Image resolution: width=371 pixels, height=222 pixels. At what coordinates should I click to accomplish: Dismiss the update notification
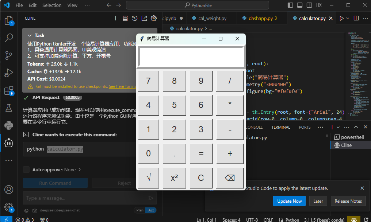362,188
